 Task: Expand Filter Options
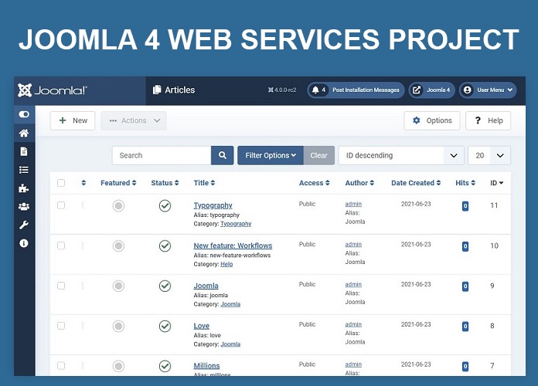click(x=271, y=155)
